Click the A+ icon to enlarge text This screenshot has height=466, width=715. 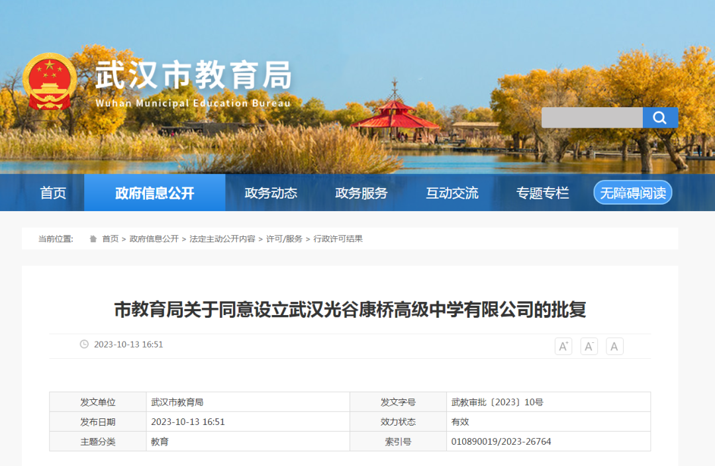click(563, 346)
